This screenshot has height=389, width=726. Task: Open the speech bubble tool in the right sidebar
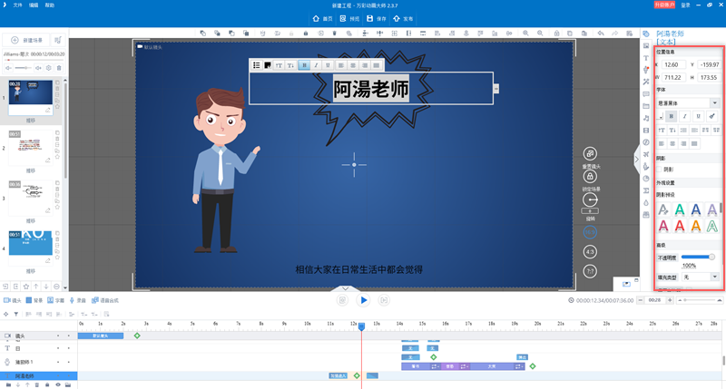click(x=646, y=94)
